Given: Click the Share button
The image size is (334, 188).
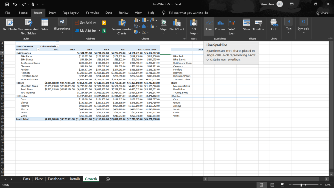Looking at the screenshot, I should pyautogui.click(x=321, y=13).
